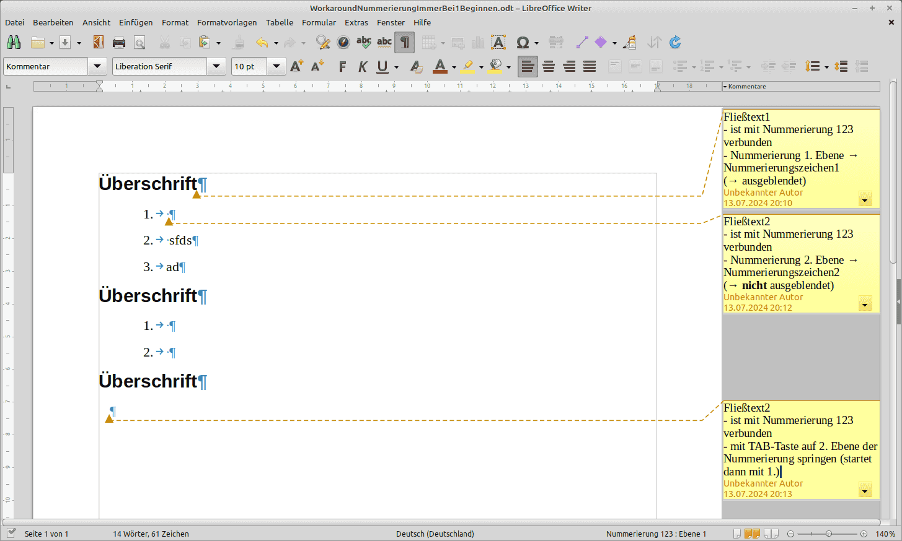
Task: Click zoom out minus button
Action: coord(790,534)
